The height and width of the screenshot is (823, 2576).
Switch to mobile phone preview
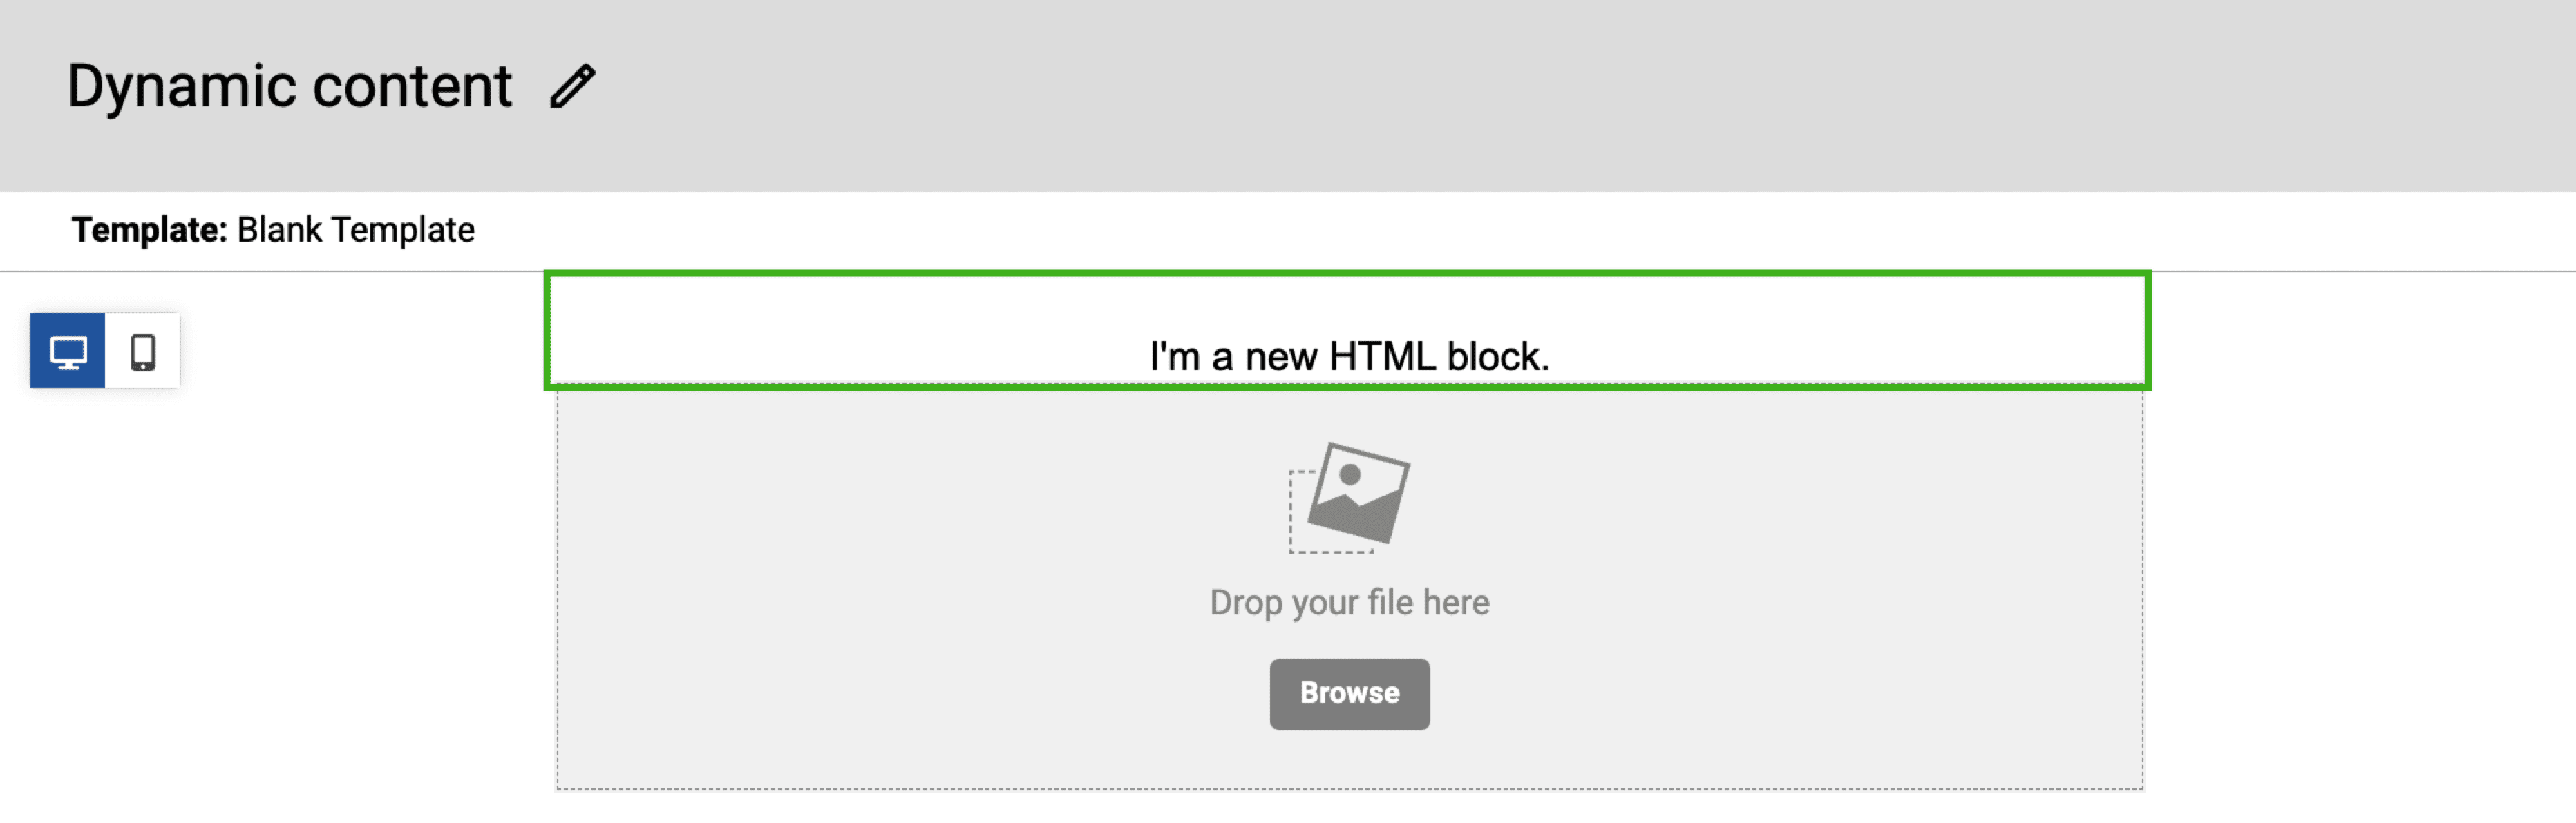click(x=143, y=351)
